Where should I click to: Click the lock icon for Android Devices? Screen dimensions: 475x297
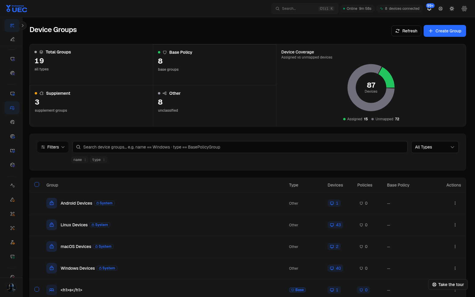tap(52, 203)
